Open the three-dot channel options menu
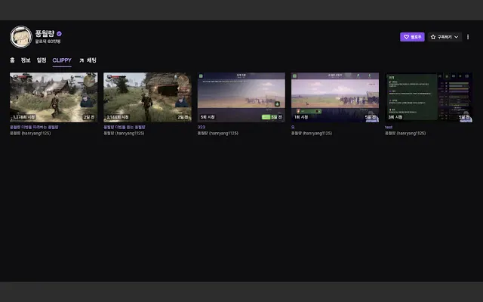Viewport: 483px width, 302px height. point(468,37)
